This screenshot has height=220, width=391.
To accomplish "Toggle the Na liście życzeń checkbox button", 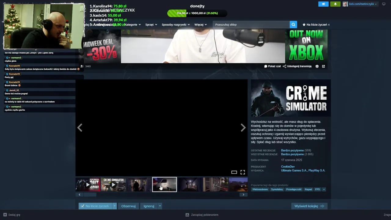I will pos(95,206).
